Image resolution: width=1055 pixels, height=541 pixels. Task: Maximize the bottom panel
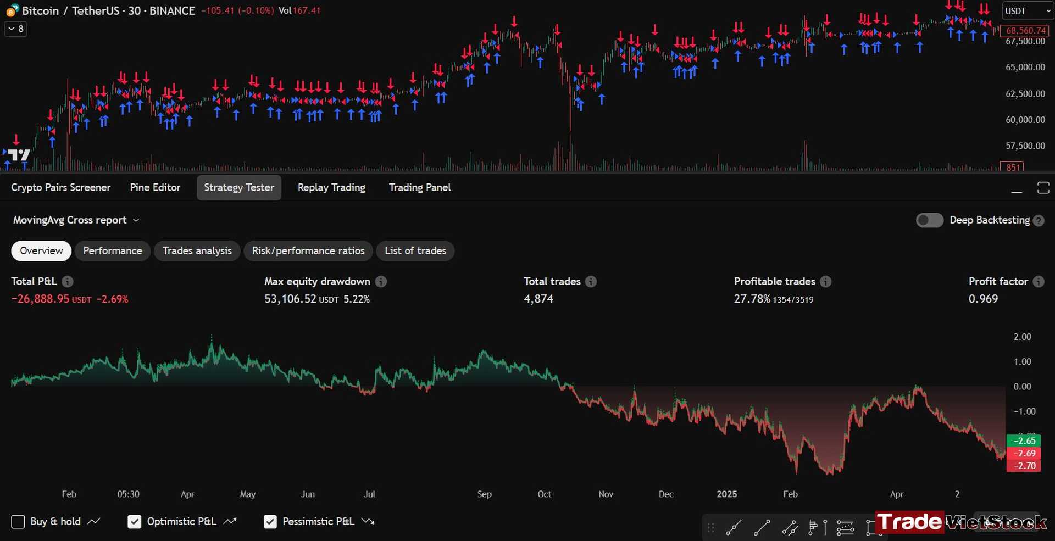(1043, 188)
